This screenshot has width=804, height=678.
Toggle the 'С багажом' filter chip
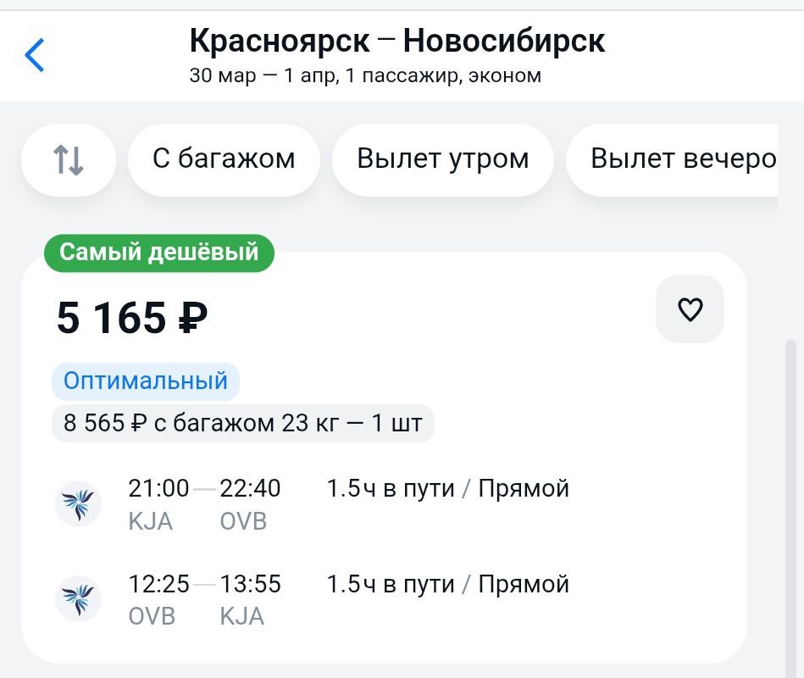pyautogui.click(x=224, y=159)
